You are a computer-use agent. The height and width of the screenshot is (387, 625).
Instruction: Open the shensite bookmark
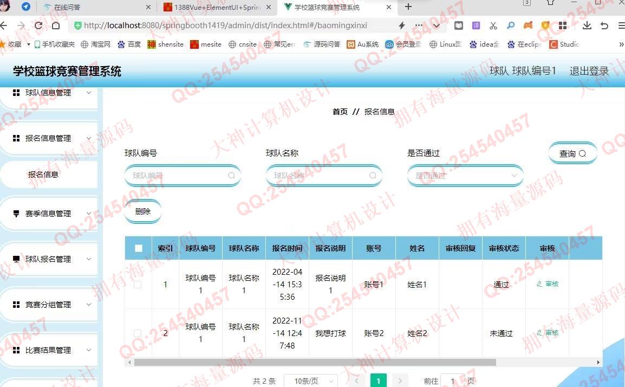(165, 44)
